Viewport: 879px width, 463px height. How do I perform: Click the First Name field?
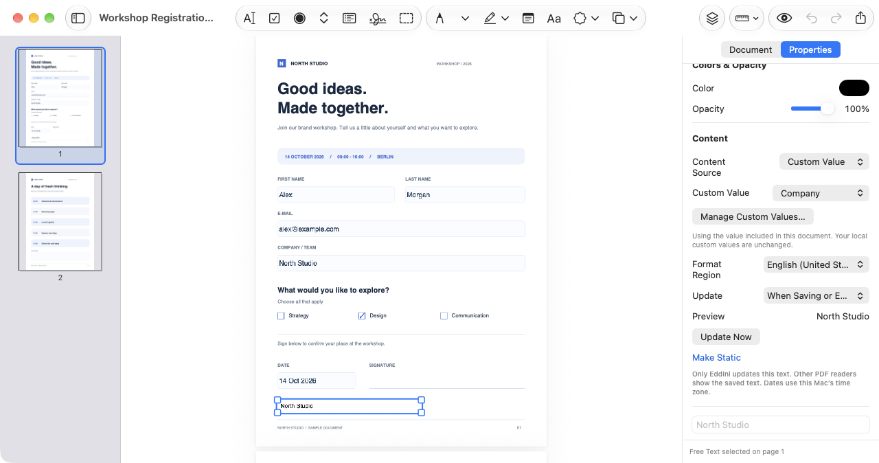point(336,195)
